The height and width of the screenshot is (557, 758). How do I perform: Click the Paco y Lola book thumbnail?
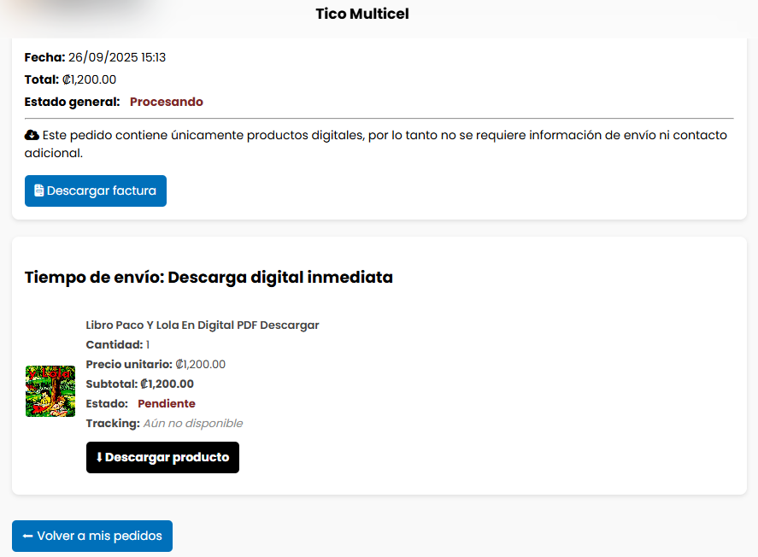pyautogui.click(x=50, y=391)
